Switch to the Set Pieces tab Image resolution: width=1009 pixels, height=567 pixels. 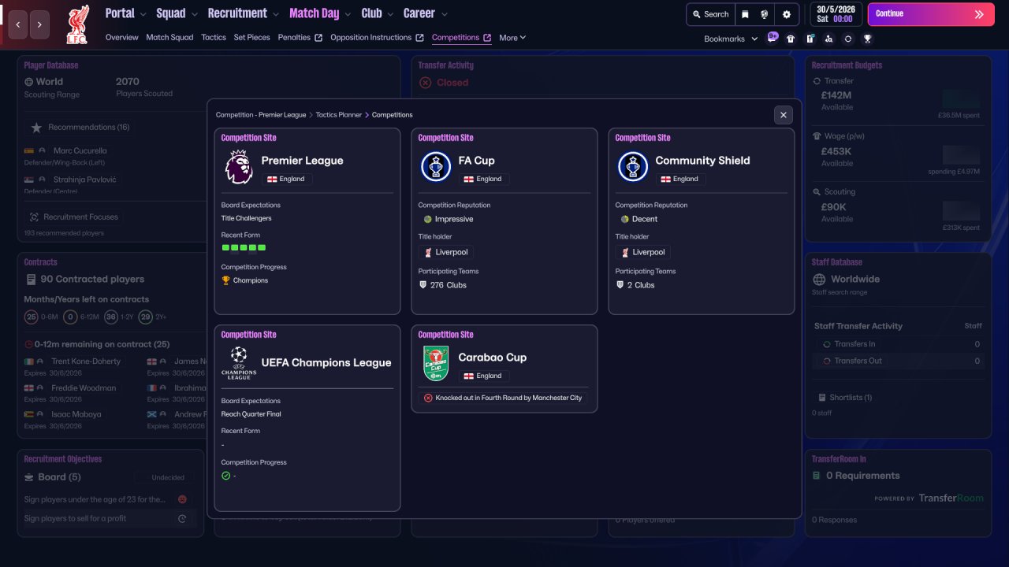pos(252,38)
